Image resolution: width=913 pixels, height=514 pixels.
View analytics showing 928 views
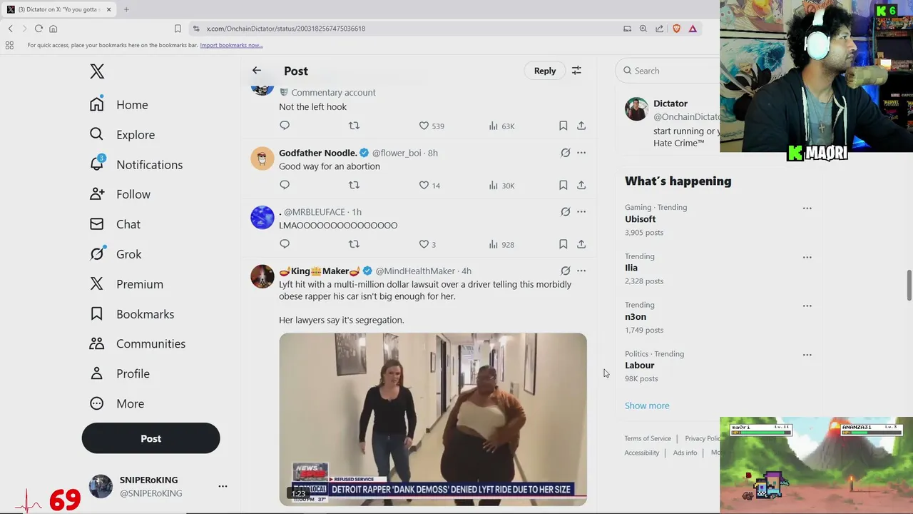tap(501, 244)
